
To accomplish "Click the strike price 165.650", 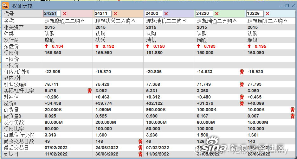I will click(53, 53).
